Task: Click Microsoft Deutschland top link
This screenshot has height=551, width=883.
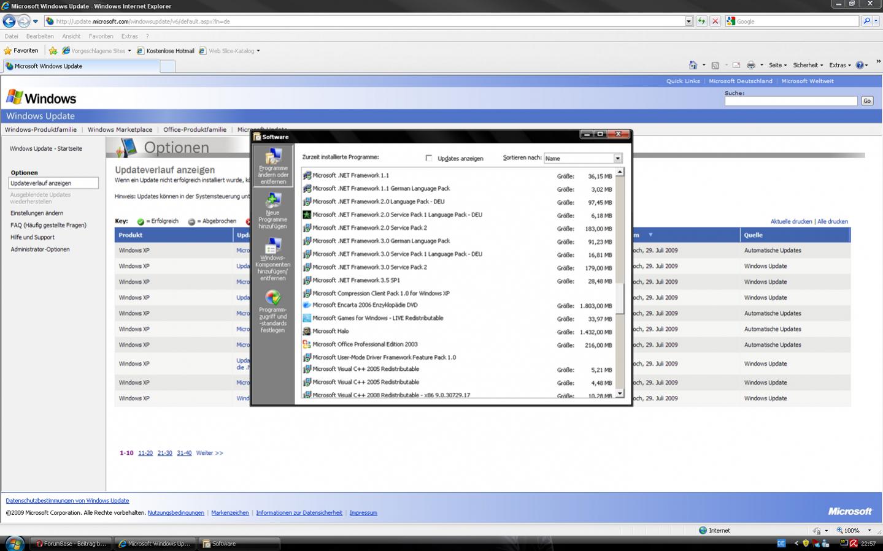Action: tap(741, 81)
